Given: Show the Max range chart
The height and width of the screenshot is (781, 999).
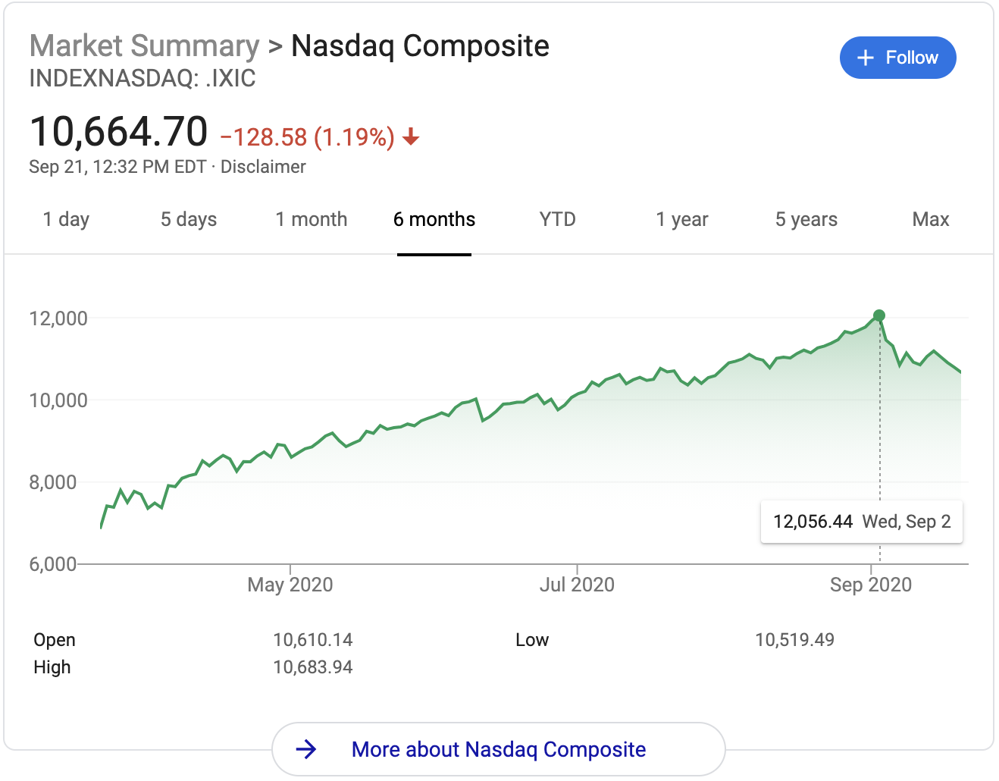Looking at the screenshot, I should tap(931, 220).
